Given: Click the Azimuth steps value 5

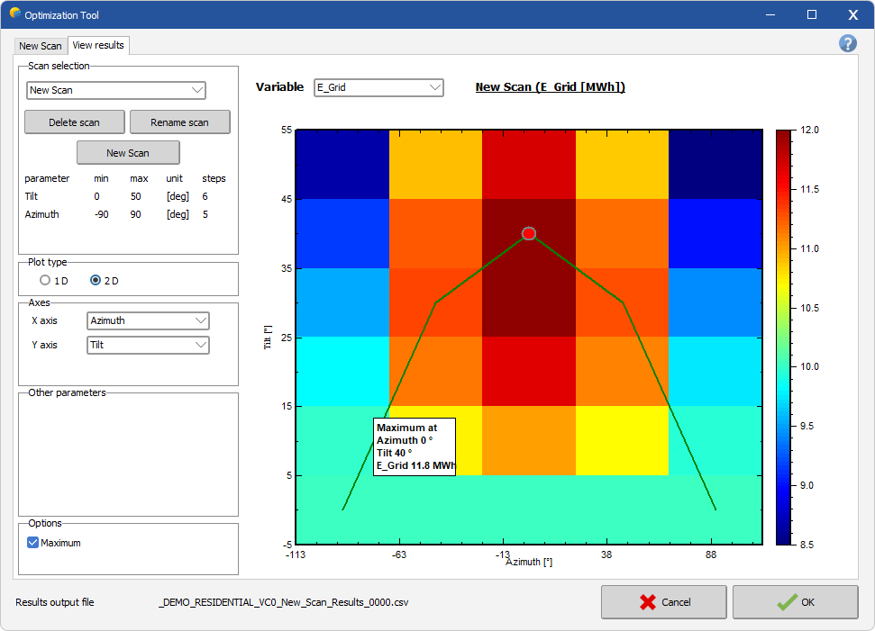Looking at the screenshot, I should [x=205, y=214].
